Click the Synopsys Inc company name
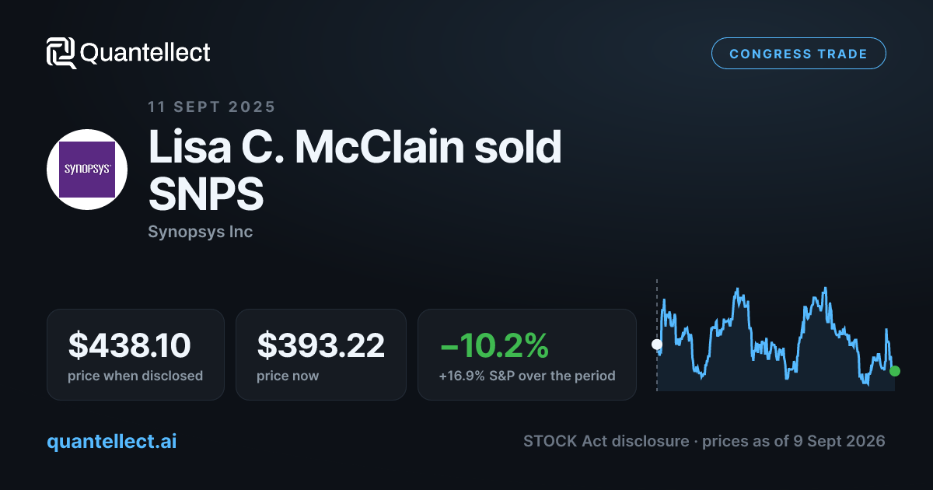Image resolution: width=933 pixels, height=490 pixels. [200, 232]
